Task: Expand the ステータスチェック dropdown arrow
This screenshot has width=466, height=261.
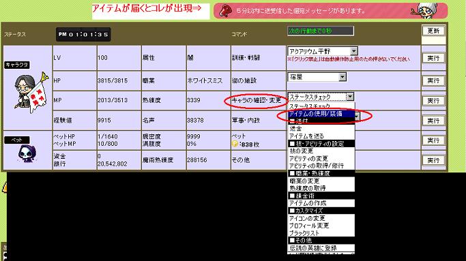Action: tap(350, 97)
